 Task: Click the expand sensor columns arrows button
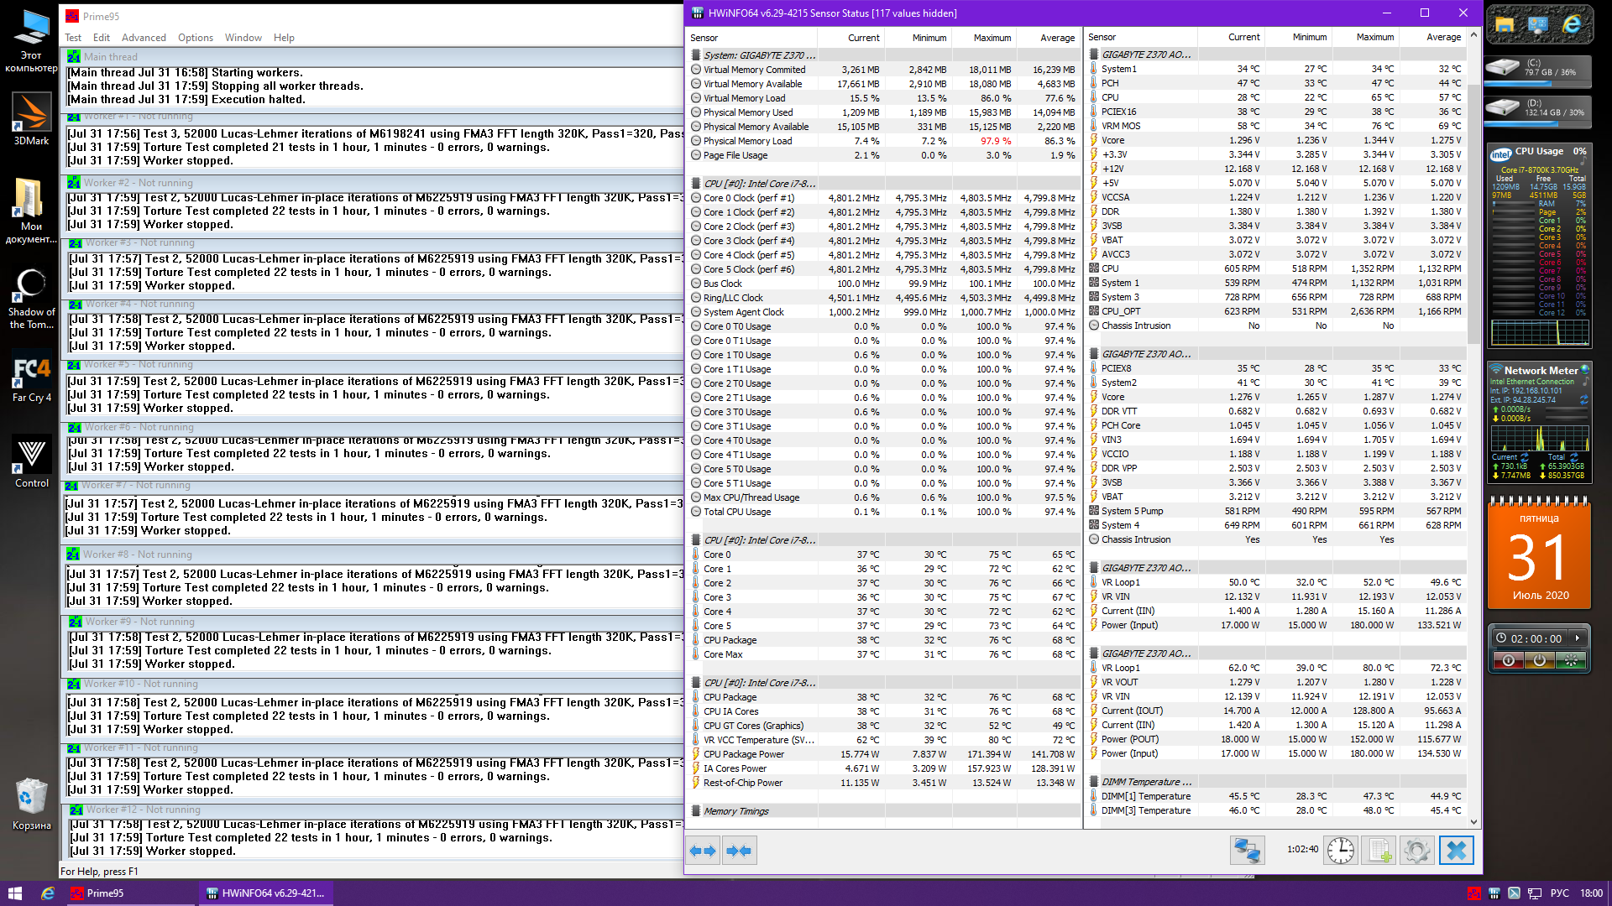point(703,851)
